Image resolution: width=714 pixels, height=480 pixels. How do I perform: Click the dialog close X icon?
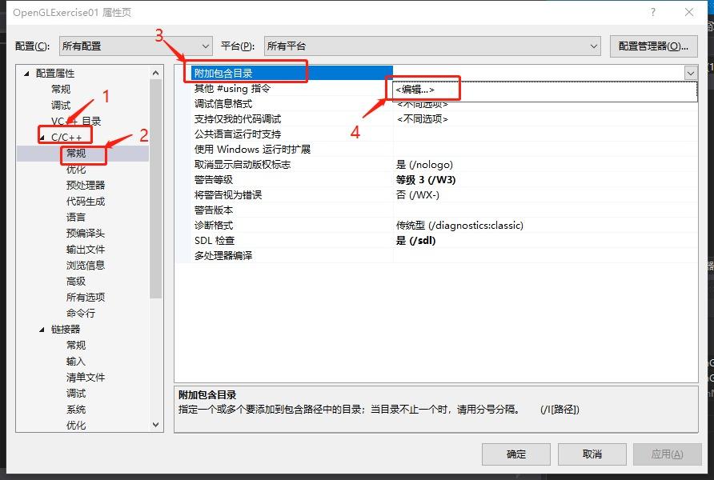tap(689, 12)
